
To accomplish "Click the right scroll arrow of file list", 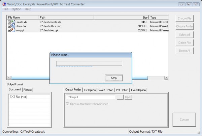I will coord(166,78).
